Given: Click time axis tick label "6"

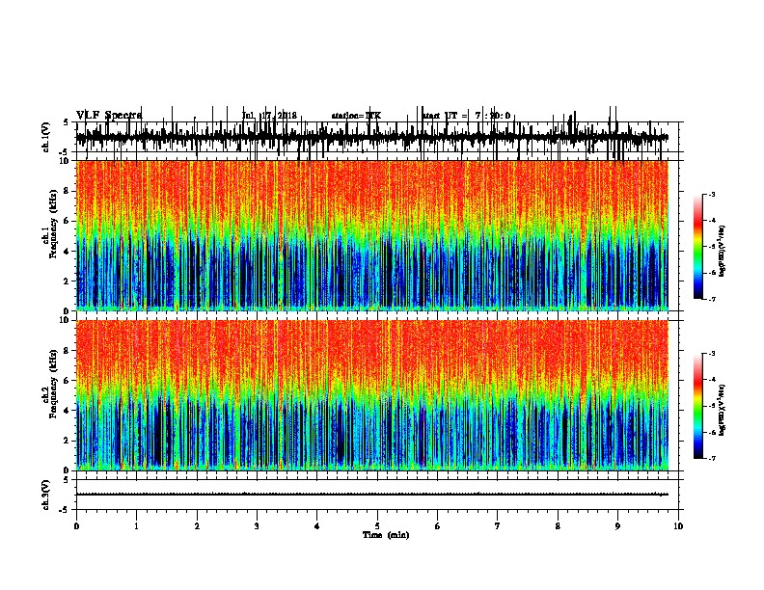Looking at the screenshot, I should [x=438, y=526].
